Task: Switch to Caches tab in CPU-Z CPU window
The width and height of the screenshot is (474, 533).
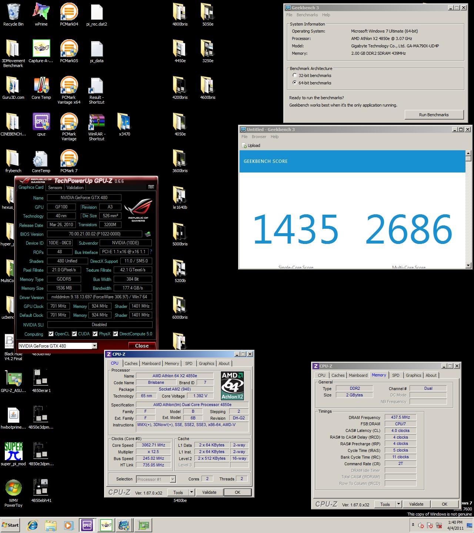Action: pyautogui.click(x=131, y=363)
